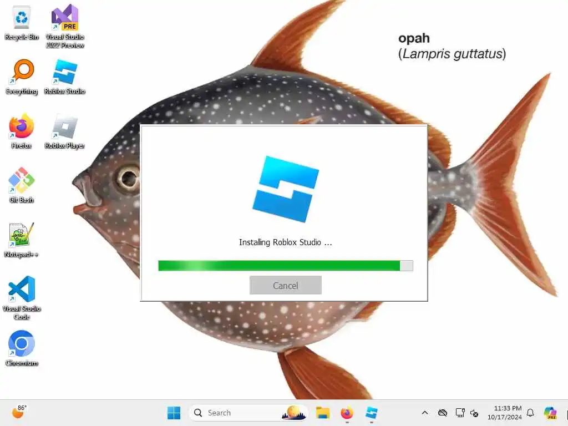Open File Explorer from the taskbar
The width and height of the screenshot is (568, 426).
coord(322,413)
